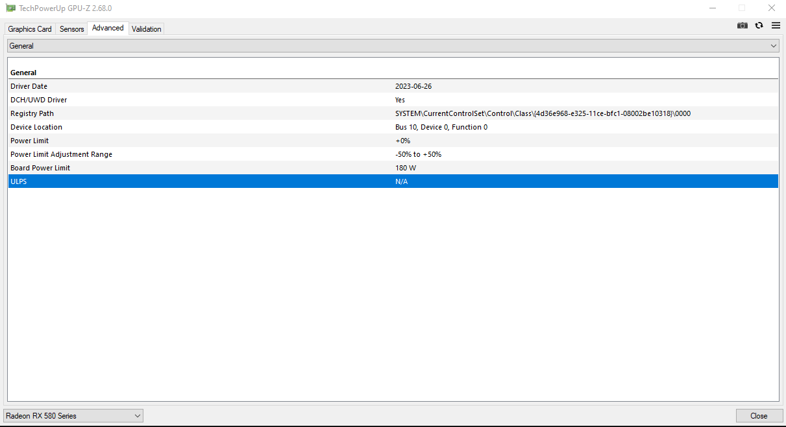Click the Close button
Image resolution: width=786 pixels, height=427 pixels.
coord(759,416)
